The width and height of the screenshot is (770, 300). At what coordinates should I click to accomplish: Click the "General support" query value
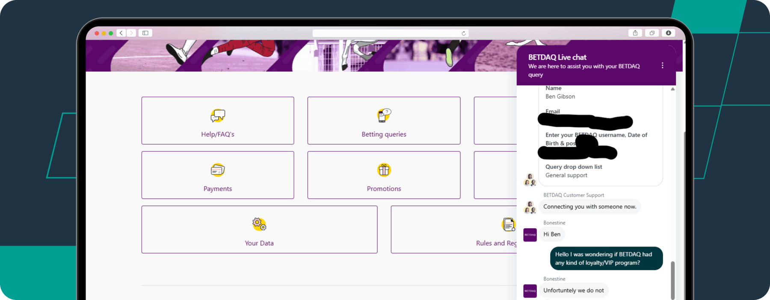coord(566,175)
